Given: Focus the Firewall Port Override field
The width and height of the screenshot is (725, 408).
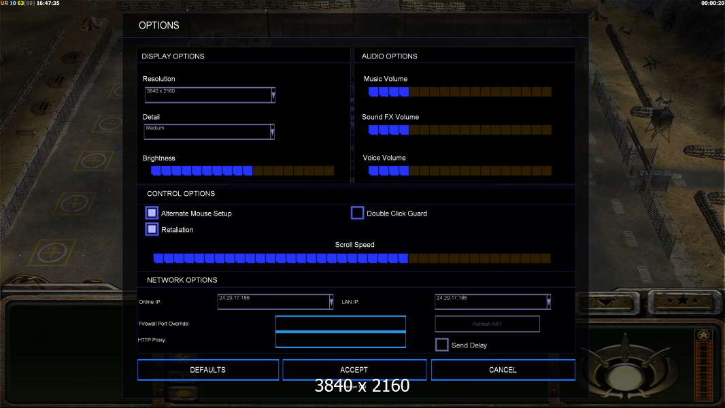Looking at the screenshot, I should [340, 324].
